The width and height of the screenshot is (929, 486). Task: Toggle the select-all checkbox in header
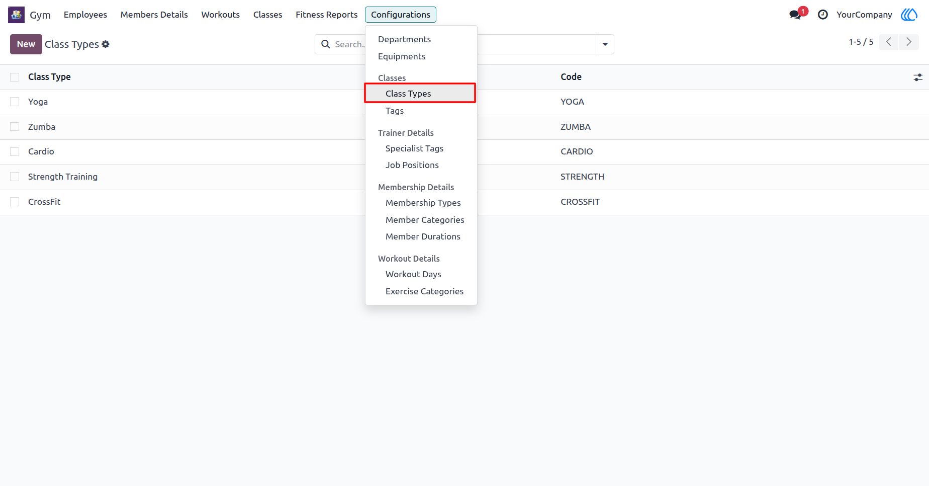tap(15, 77)
